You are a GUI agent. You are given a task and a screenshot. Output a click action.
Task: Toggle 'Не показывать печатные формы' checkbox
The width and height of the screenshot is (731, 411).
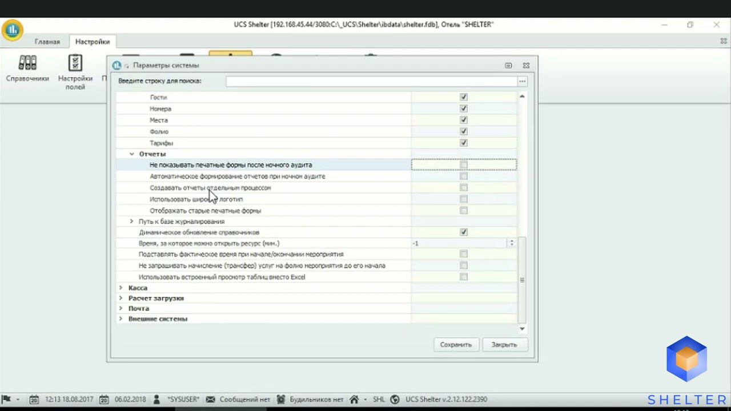[x=464, y=165]
